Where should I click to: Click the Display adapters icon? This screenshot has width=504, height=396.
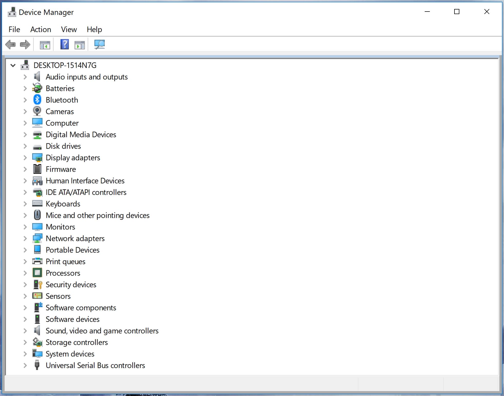[37, 157]
